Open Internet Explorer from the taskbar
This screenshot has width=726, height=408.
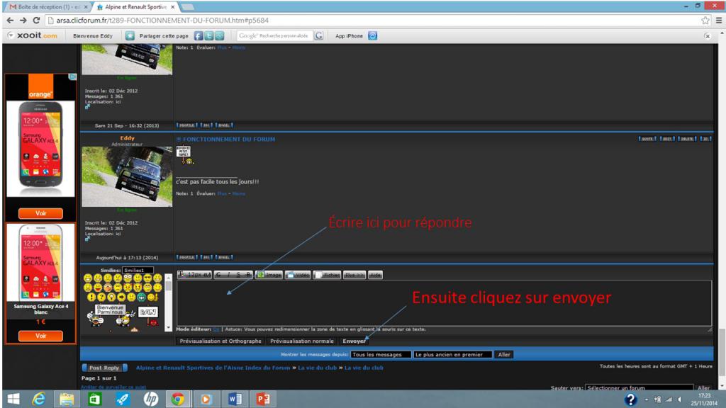(x=39, y=399)
